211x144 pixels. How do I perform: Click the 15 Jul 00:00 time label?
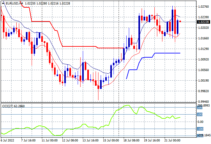[110, 140]
